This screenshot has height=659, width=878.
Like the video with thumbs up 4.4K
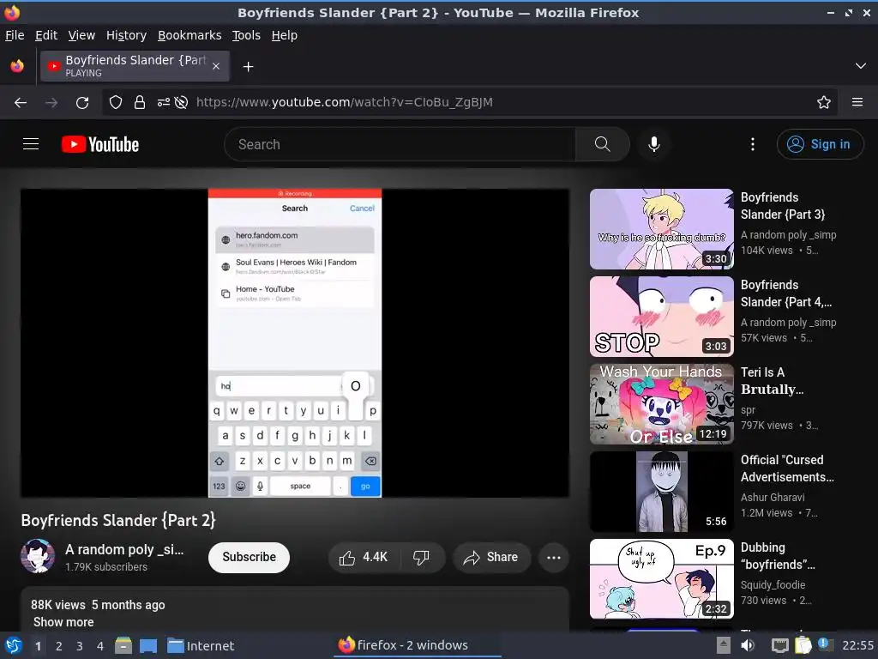(x=364, y=558)
